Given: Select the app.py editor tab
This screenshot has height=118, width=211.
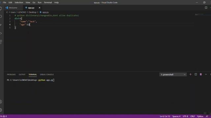Looking at the screenshot, I should click(32, 8).
